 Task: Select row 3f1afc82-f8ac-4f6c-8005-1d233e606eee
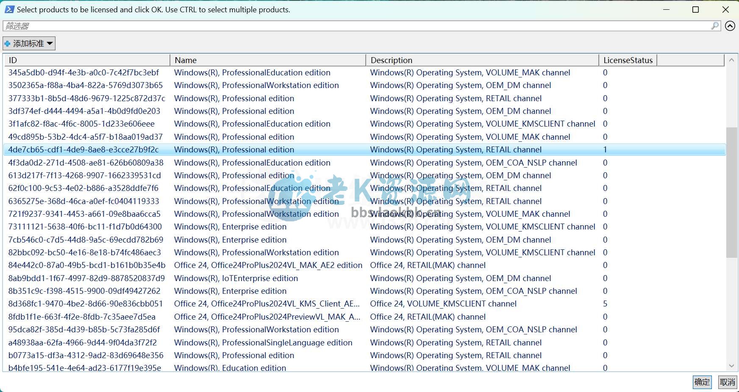point(364,124)
